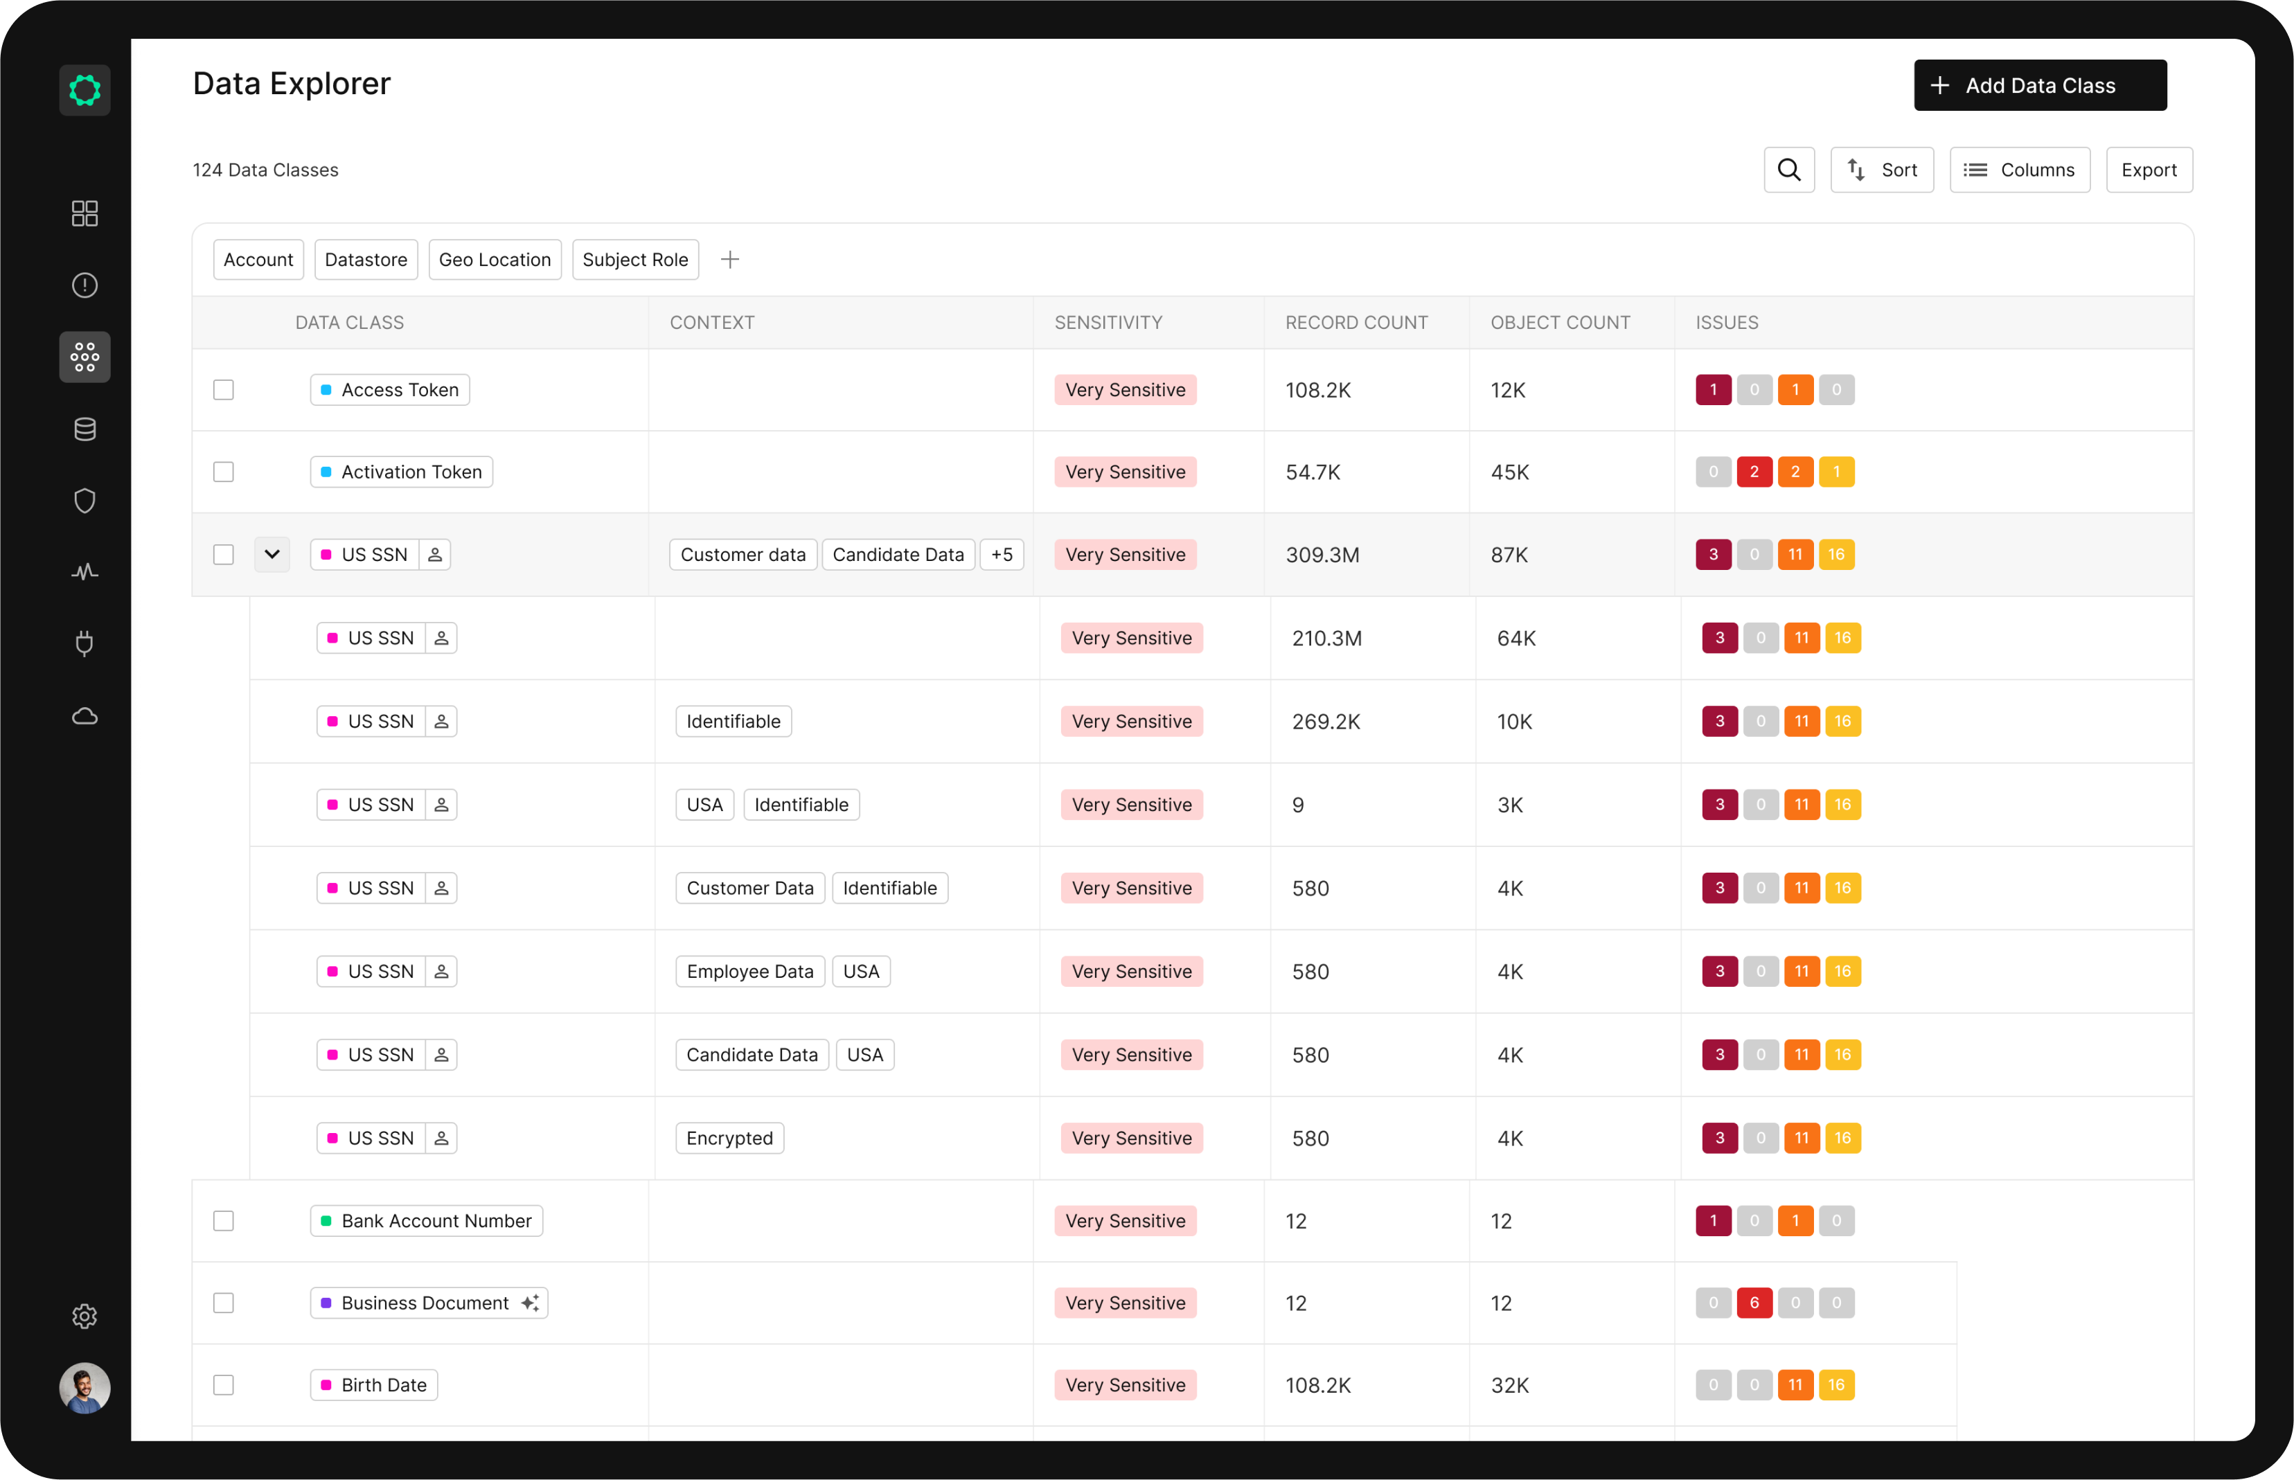Open the Columns dropdown
The width and height of the screenshot is (2294, 1480).
2019,169
